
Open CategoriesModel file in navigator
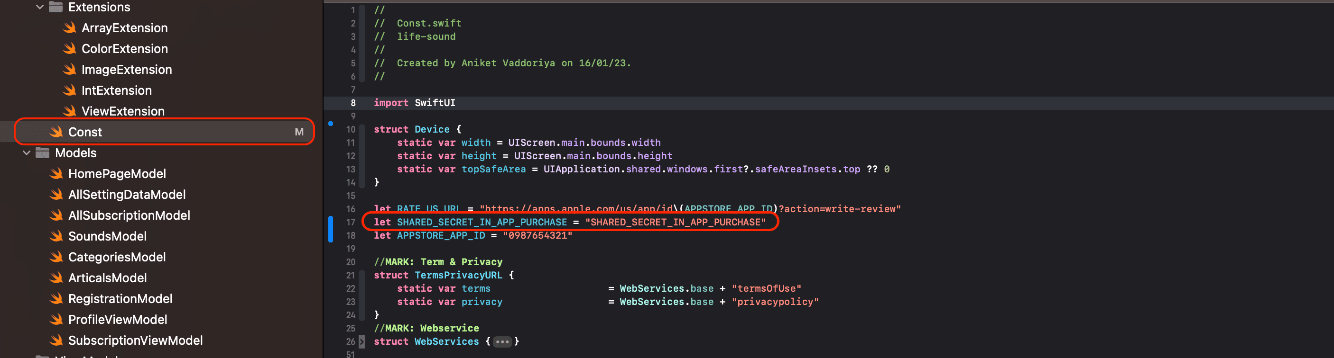pos(117,257)
